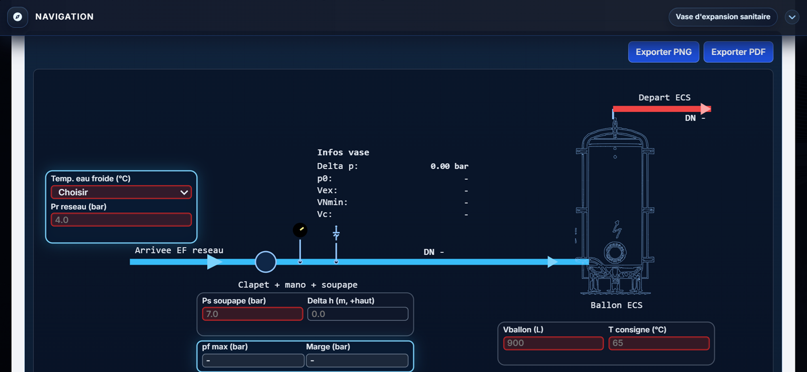The height and width of the screenshot is (372, 807).
Task: Click the Ps soupape (bar) input
Action: pyautogui.click(x=252, y=314)
